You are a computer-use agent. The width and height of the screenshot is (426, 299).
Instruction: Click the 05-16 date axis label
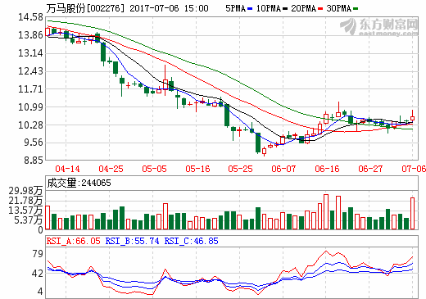pos(197,169)
